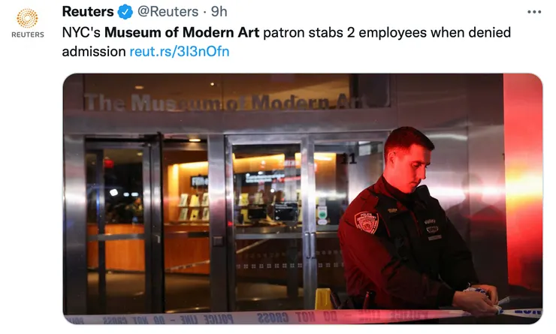Follow the reut.rs/3I3nOfn article link
The width and height of the screenshot is (556, 334).
click(180, 51)
